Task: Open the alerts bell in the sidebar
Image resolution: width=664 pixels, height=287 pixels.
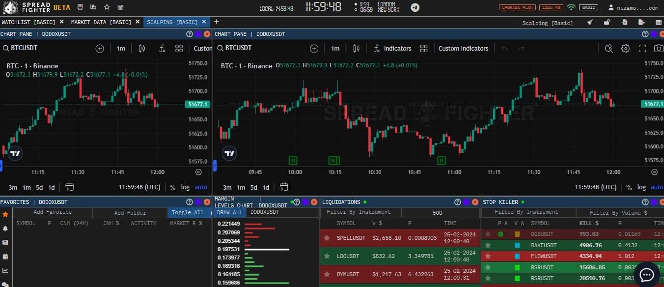Action: point(5,229)
